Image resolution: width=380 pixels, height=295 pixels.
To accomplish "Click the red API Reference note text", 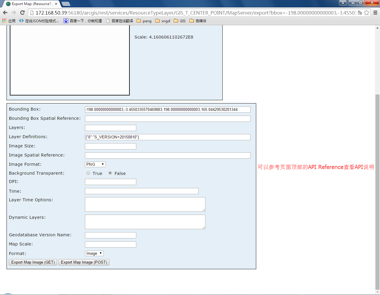I will (x=316, y=167).
